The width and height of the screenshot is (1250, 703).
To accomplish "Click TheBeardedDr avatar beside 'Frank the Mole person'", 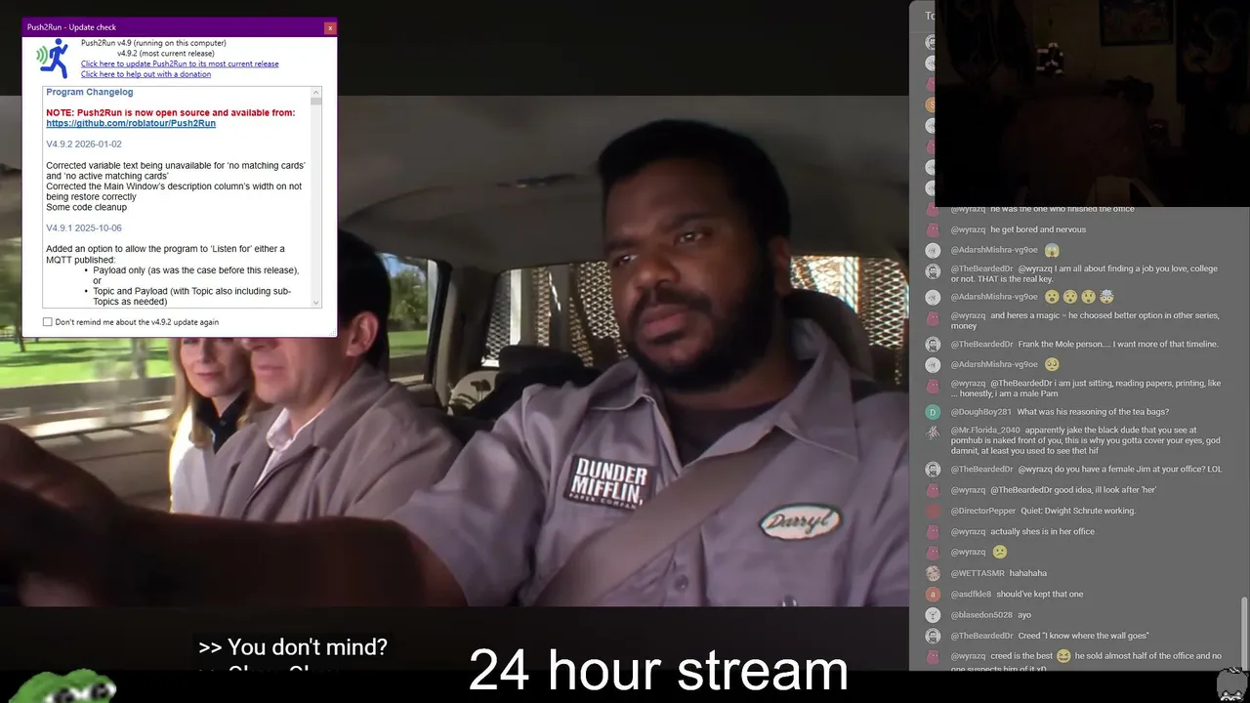I will click(x=933, y=345).
